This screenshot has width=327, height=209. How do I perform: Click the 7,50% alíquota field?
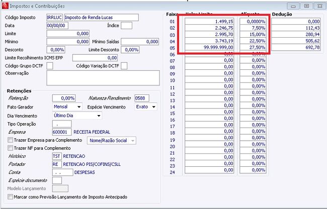[x=253, y=28]
